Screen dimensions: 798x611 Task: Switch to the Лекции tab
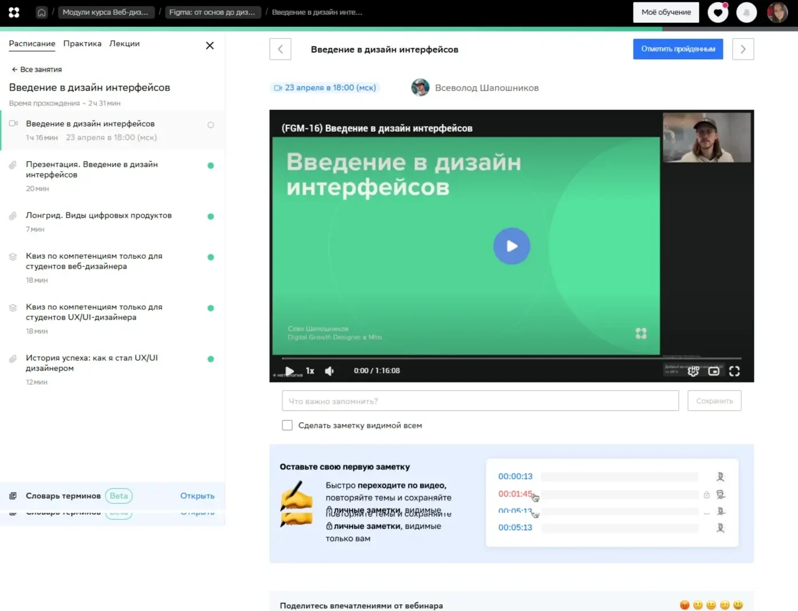pos(124,44)
